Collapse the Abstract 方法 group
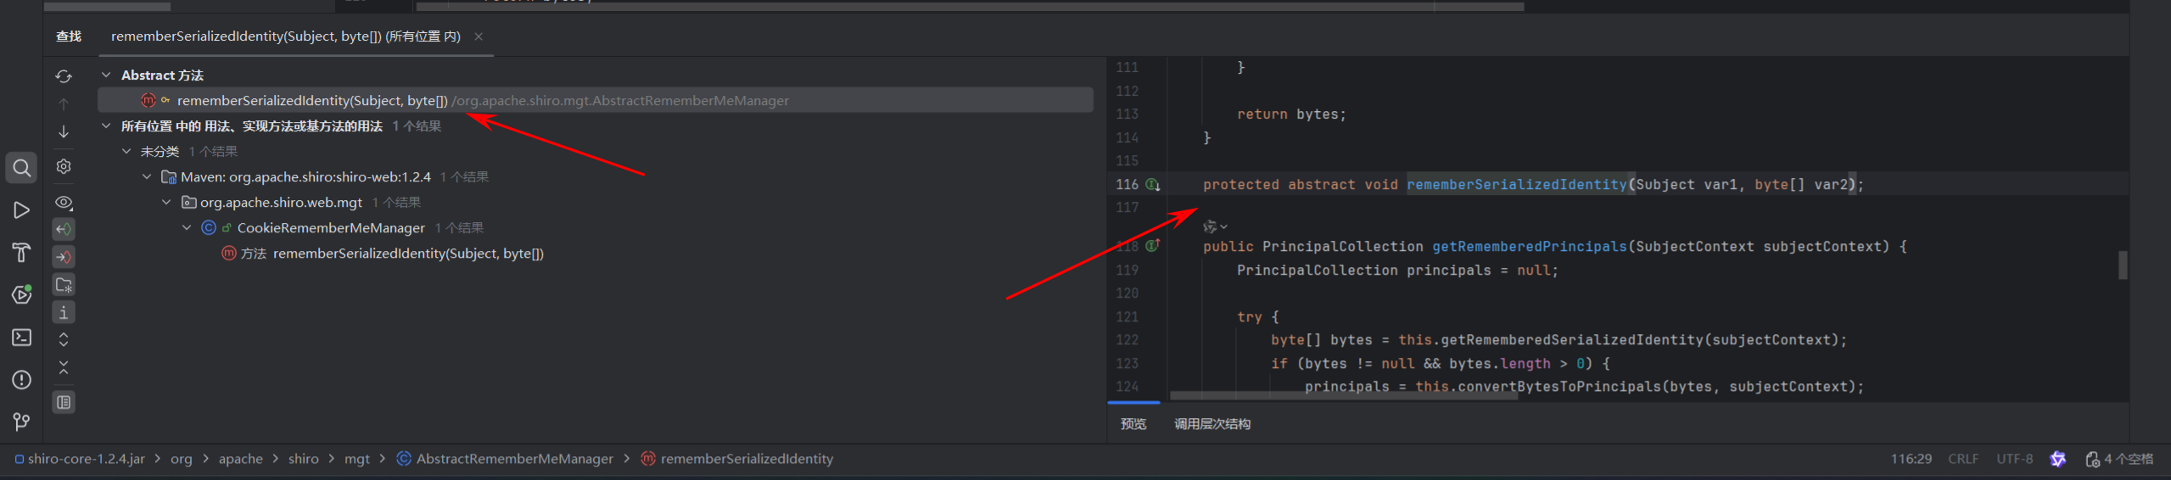Screen dimensions: 2171x480 coord(106,75)
